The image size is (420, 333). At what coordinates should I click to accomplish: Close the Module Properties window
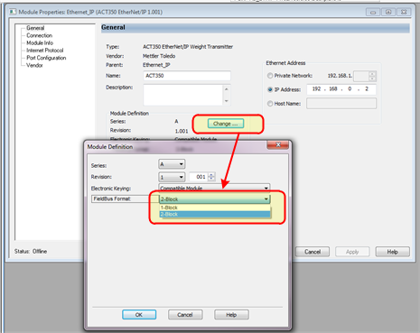click(404, 13)
